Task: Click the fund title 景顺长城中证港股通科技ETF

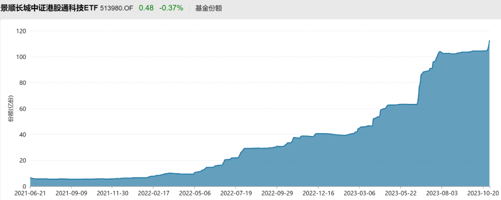Action: 49,8
